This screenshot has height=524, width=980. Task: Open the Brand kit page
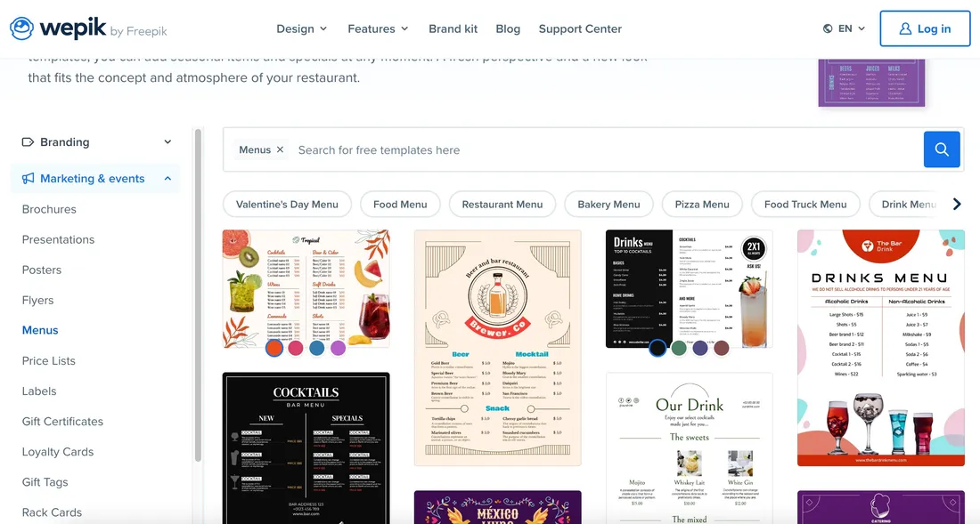pos(453,28)
